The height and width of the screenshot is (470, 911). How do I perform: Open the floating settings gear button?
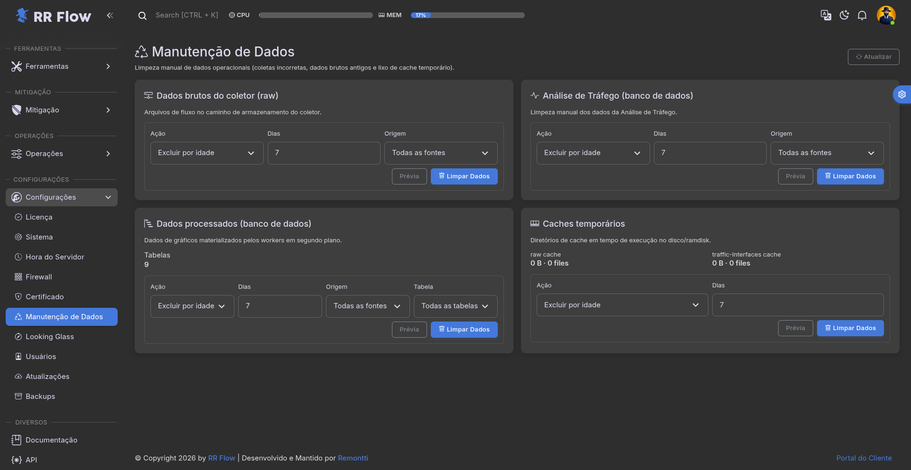[x=902, y=94]
